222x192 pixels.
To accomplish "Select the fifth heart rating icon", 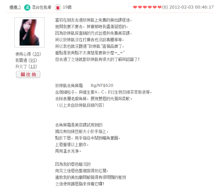I will coord(155,7).
